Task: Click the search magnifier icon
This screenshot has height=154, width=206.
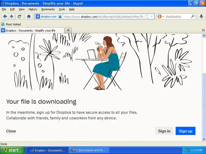Action: (193, 16)
